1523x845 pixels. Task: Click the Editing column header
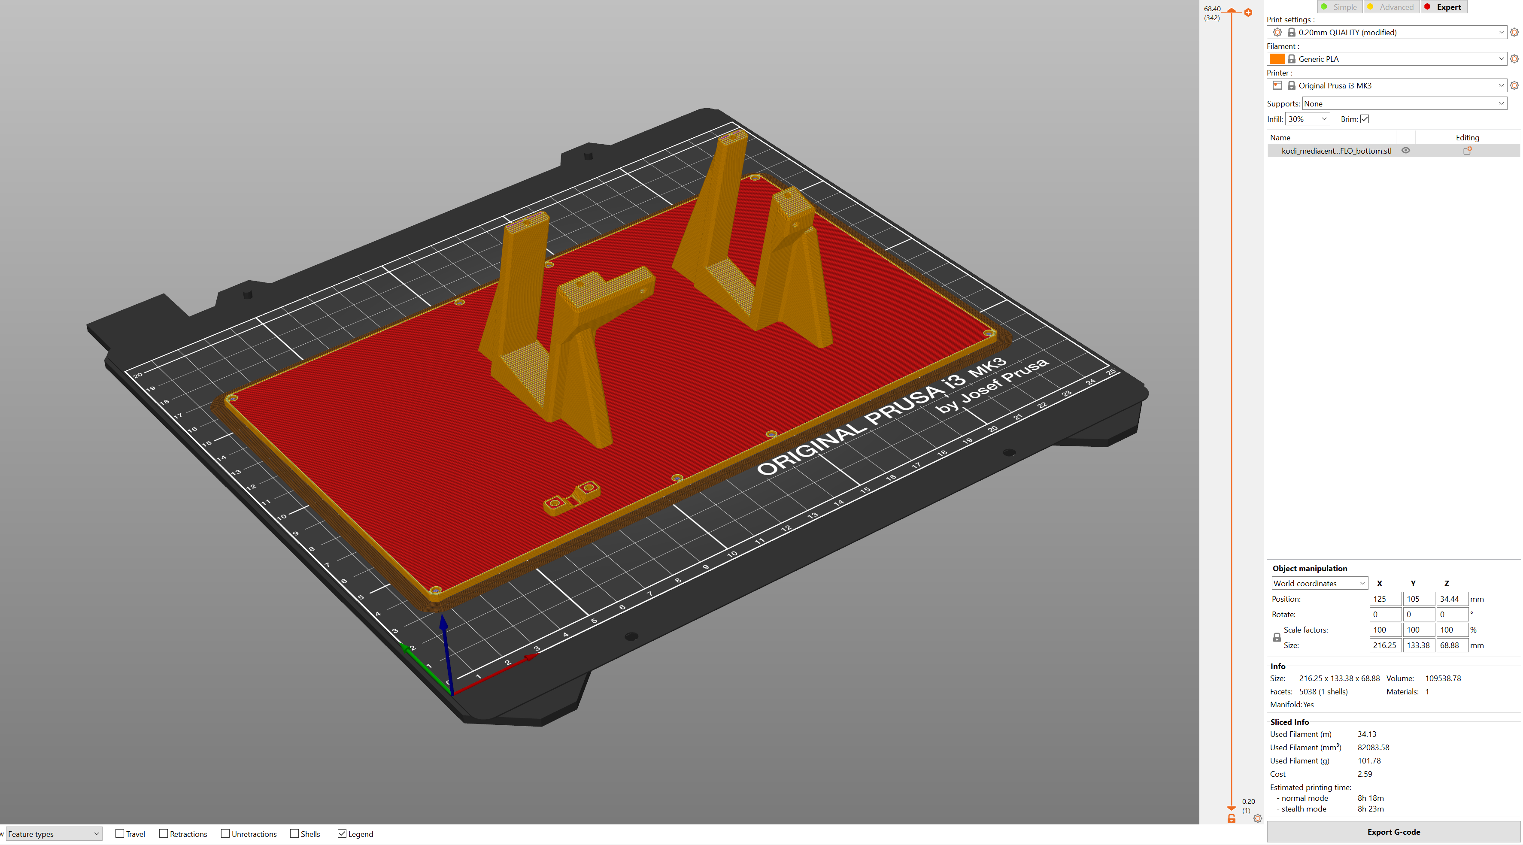(1467, 138)
